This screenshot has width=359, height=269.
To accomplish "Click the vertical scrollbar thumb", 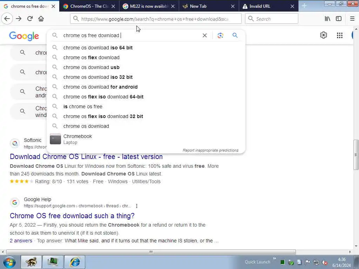I will point(356,154).
